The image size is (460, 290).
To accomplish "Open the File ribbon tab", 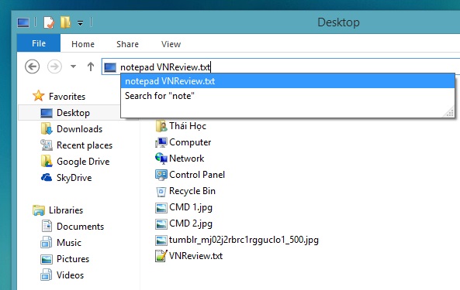I will [39, 43].
